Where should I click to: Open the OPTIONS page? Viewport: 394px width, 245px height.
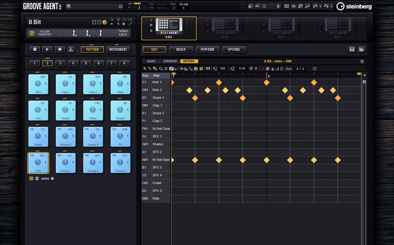[234, 49]
